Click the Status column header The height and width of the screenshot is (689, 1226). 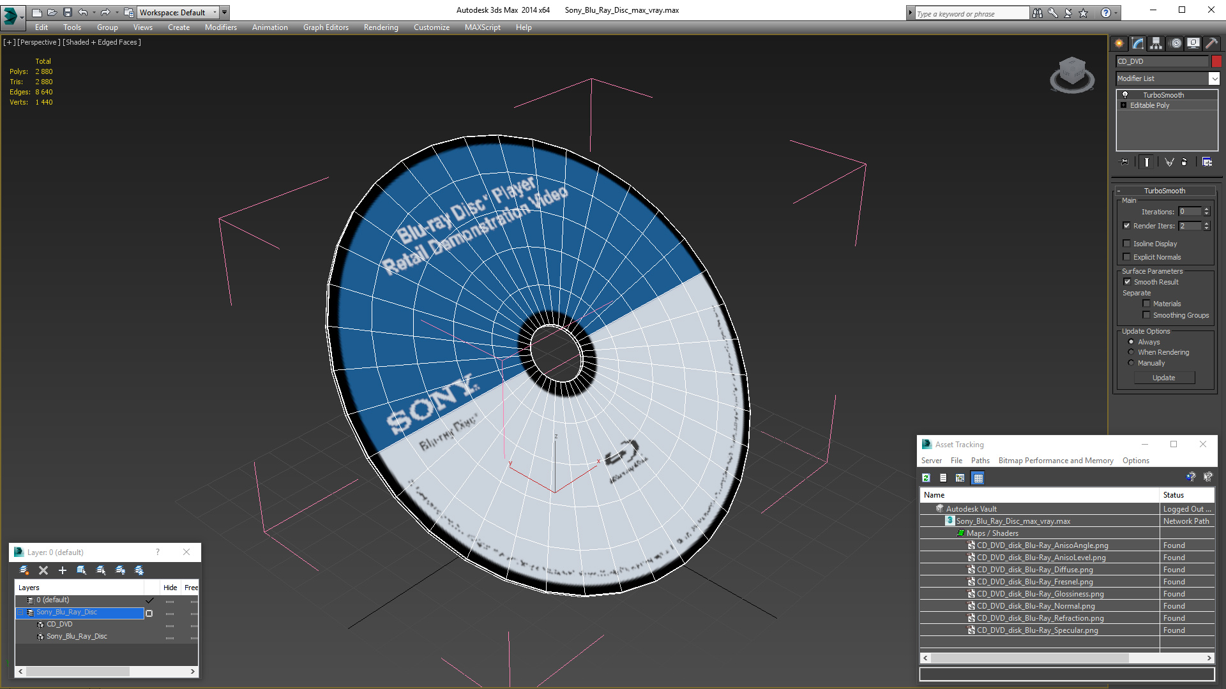pos(1186,495)
